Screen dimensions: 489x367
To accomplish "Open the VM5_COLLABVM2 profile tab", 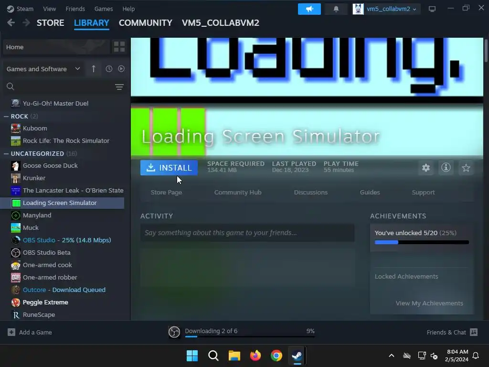I will [221, 23].
